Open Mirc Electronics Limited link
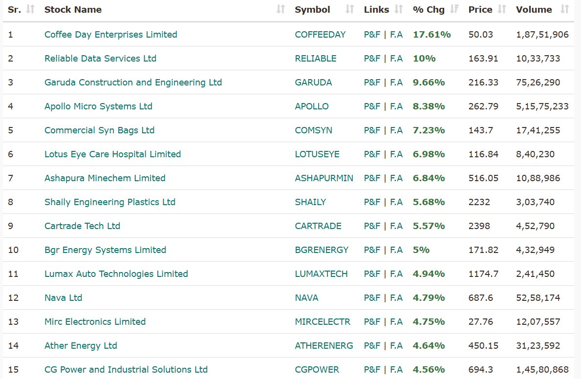This screenshot has width=581, height=379. pyautogui.click(x=95, y=321)
